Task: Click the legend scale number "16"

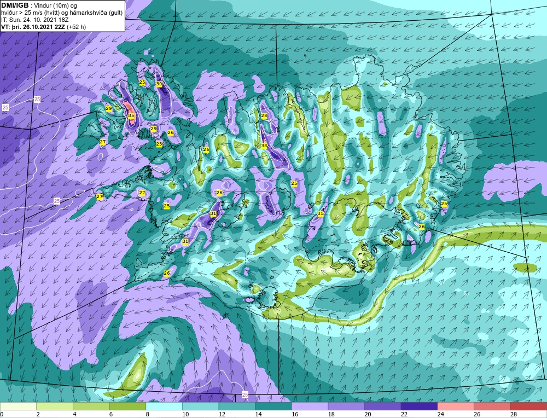Action: [295, 414]
